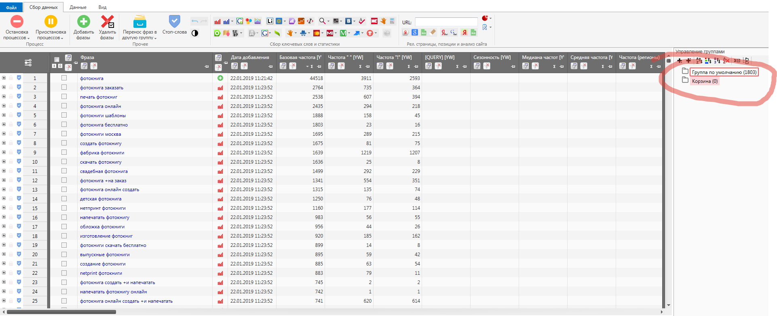Check the checkbox for печать фотокниг
Screen dimensions: 777x316
point(64,97)
